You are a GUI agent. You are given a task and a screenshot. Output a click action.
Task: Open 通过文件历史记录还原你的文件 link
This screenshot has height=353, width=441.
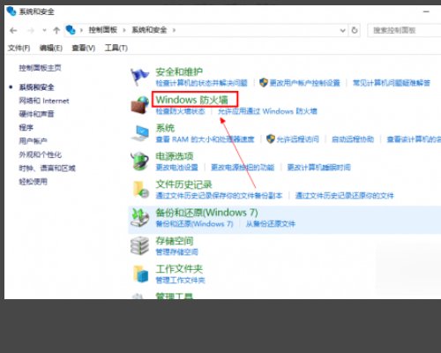344,196
